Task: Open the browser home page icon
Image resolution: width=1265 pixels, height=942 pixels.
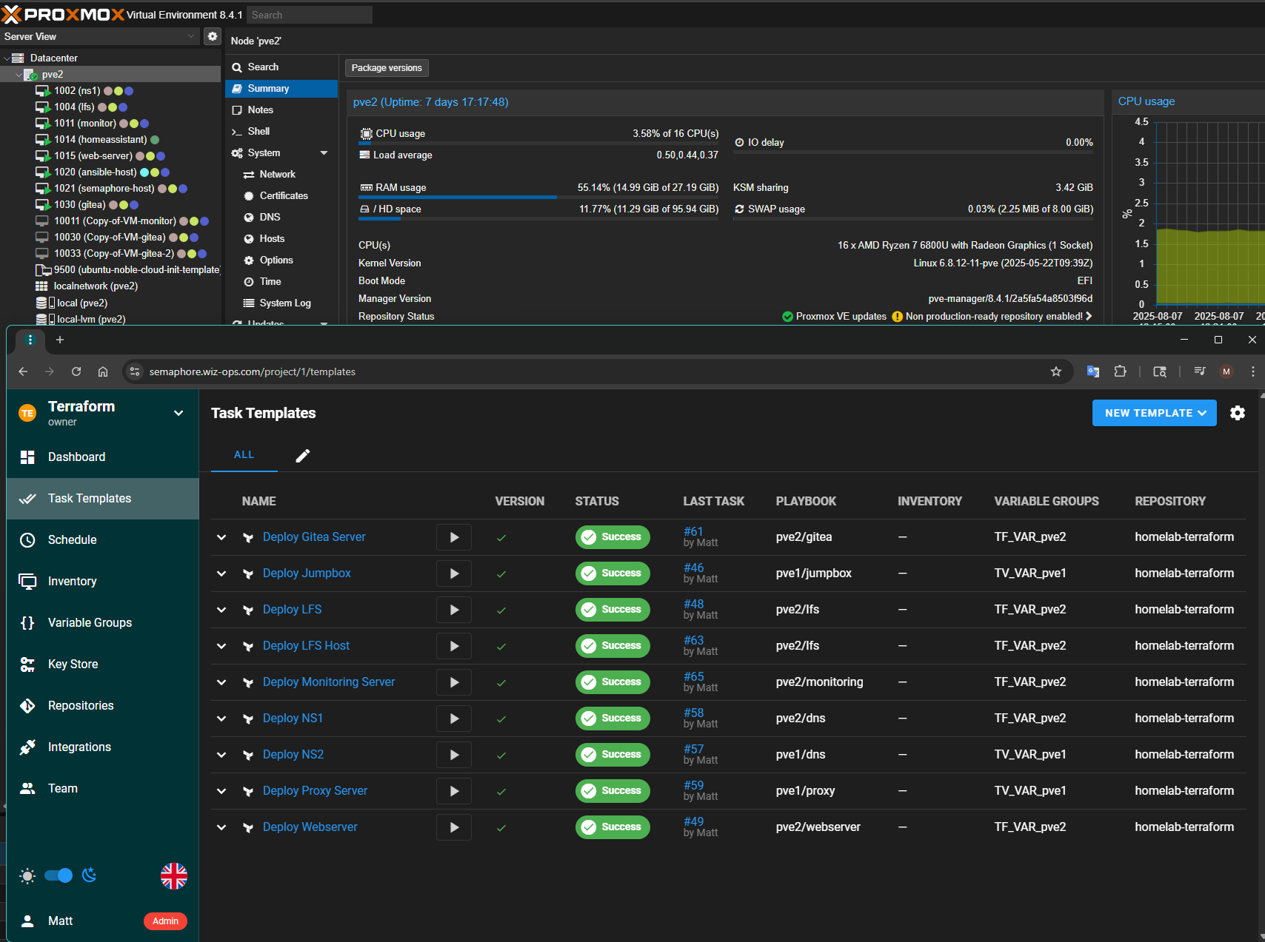Action: pyautogui.click(x=103, y=371)
